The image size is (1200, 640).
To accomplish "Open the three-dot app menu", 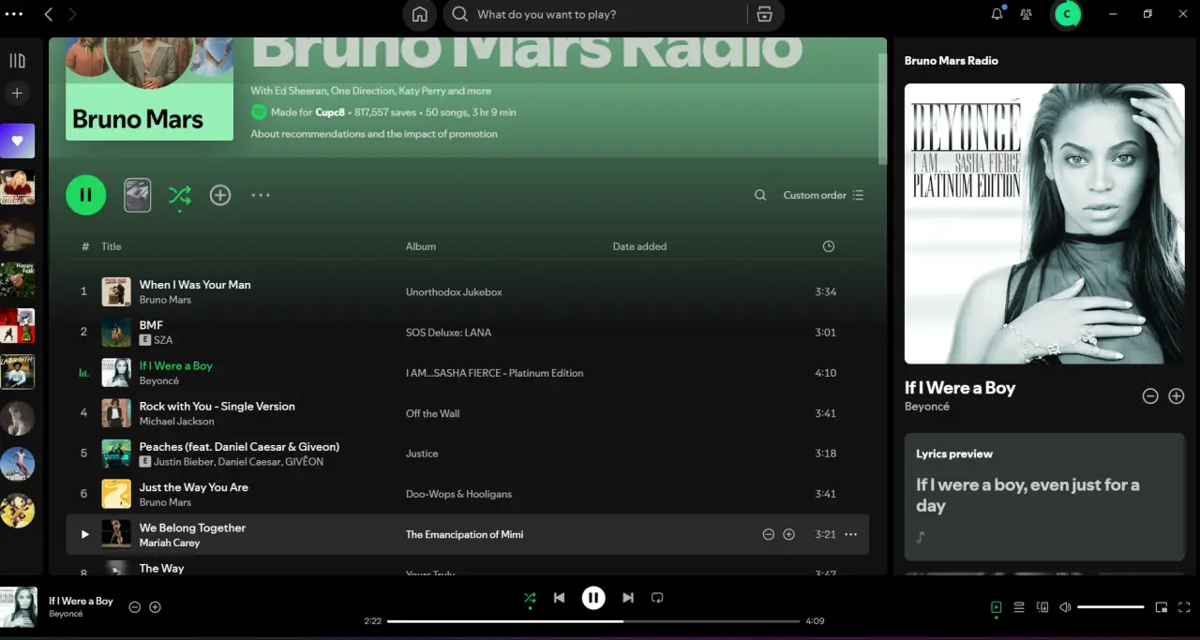I will click(14, 14).
